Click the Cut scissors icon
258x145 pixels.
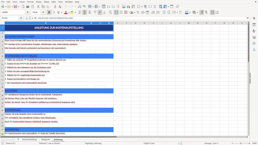pyautogui.click(x=38, y=7)
